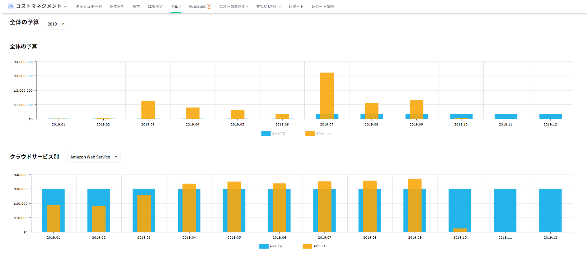Open the Amazon Web Service provider dropdown
The width and height of the screenshot is (587, 256).
point(94,157)
